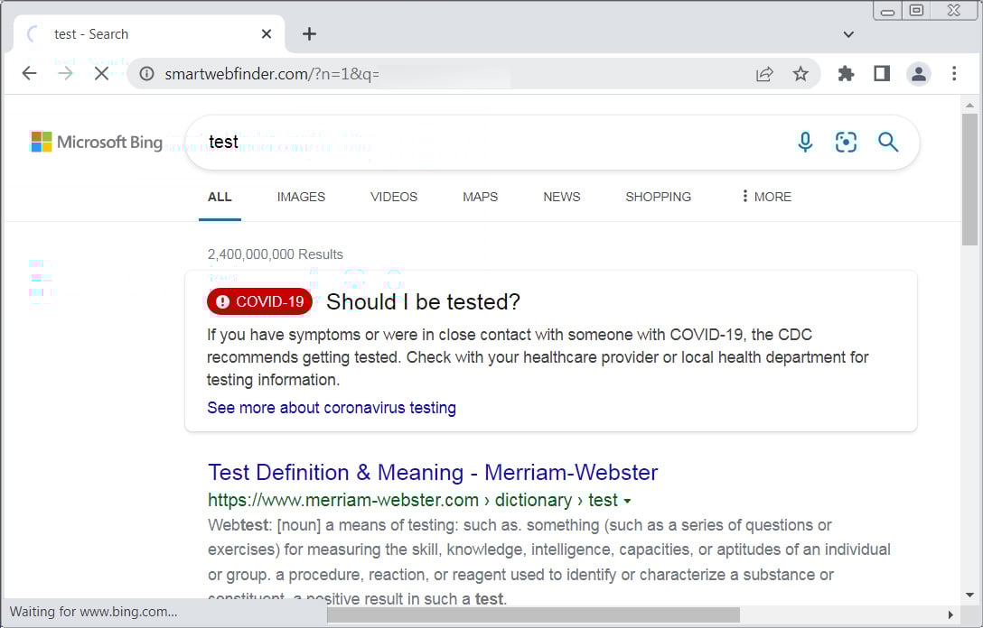The image size is (983, 628).
Task: Click the magnifying glass search icon
Action: (888, 142)
